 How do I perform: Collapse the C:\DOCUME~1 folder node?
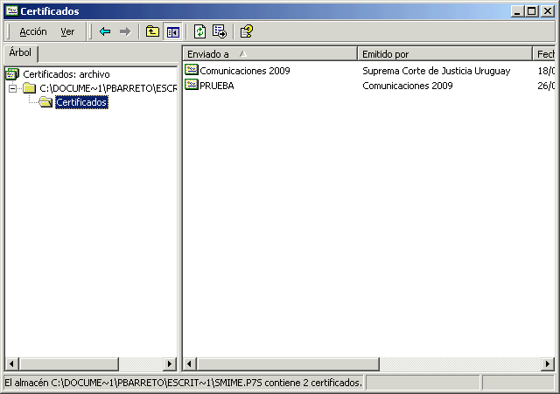pyautogui.click(x=12, y=88)
